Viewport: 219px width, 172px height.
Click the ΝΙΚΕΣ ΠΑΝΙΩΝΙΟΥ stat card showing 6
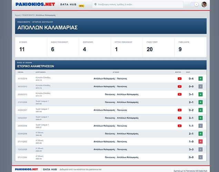(x=63, y=47)
